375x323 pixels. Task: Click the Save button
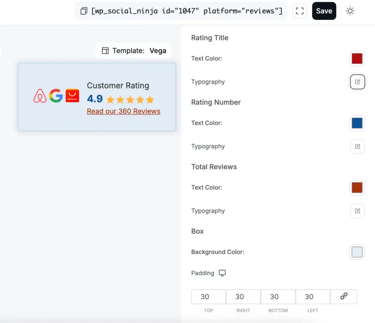pos(324,11)
